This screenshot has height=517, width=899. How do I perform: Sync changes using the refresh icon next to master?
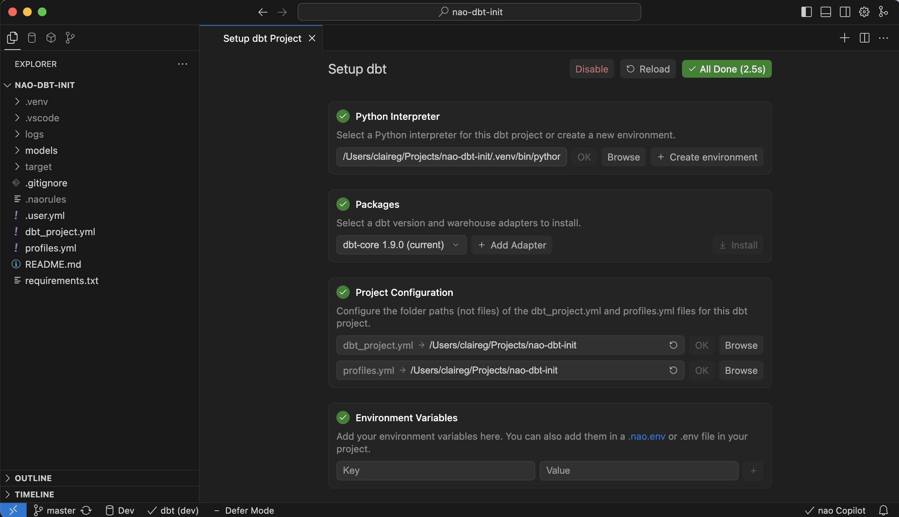pyautogui.click(x=86, y=510)
